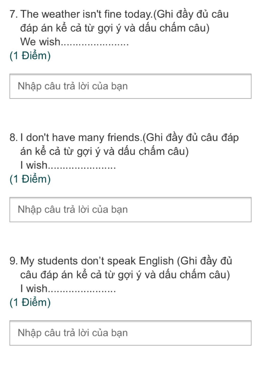Select the answer field under question 8

tap(130, 210)
